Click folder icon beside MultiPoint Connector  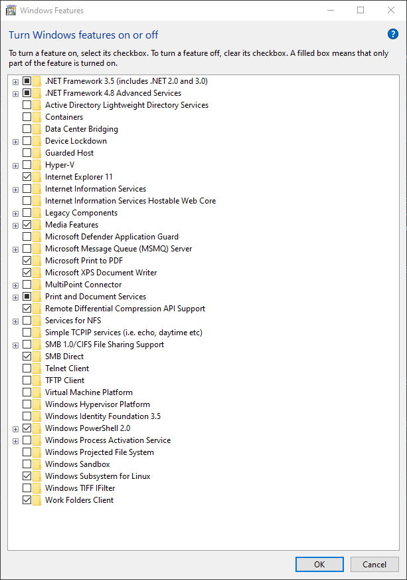(x=37, y=285)
